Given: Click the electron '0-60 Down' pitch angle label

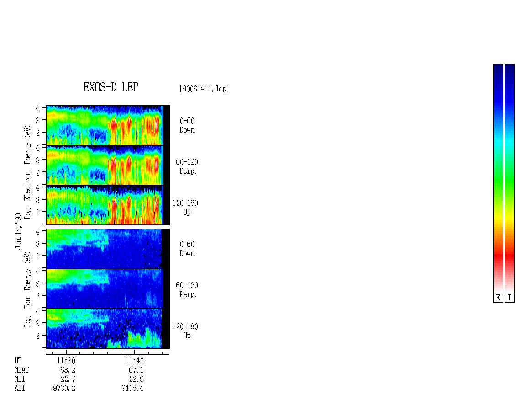Looking at the screenshot, I should pyautogui.click(x=187, y=126).
